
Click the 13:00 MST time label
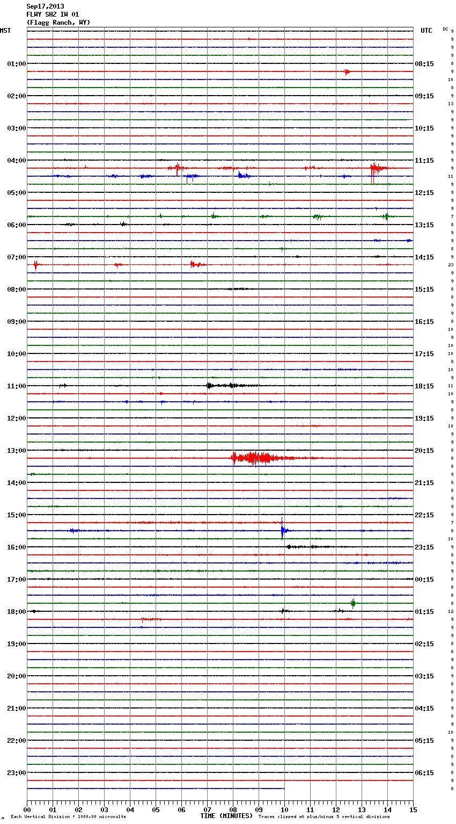pos(17,451)
